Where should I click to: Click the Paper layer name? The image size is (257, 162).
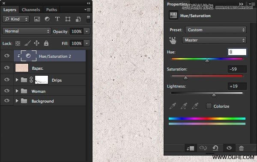38,68
